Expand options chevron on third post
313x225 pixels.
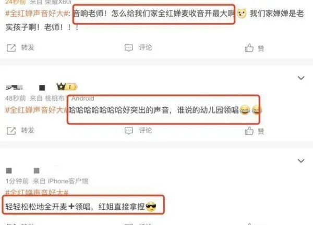click(301, 160)
